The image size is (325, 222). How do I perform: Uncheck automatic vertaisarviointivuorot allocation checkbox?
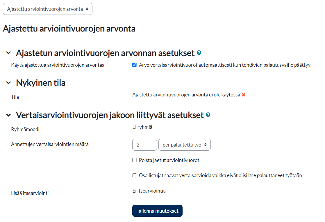click(x=134, y=65)
